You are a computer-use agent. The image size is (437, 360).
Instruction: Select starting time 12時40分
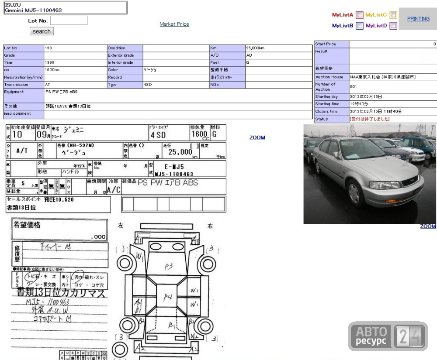359,104
